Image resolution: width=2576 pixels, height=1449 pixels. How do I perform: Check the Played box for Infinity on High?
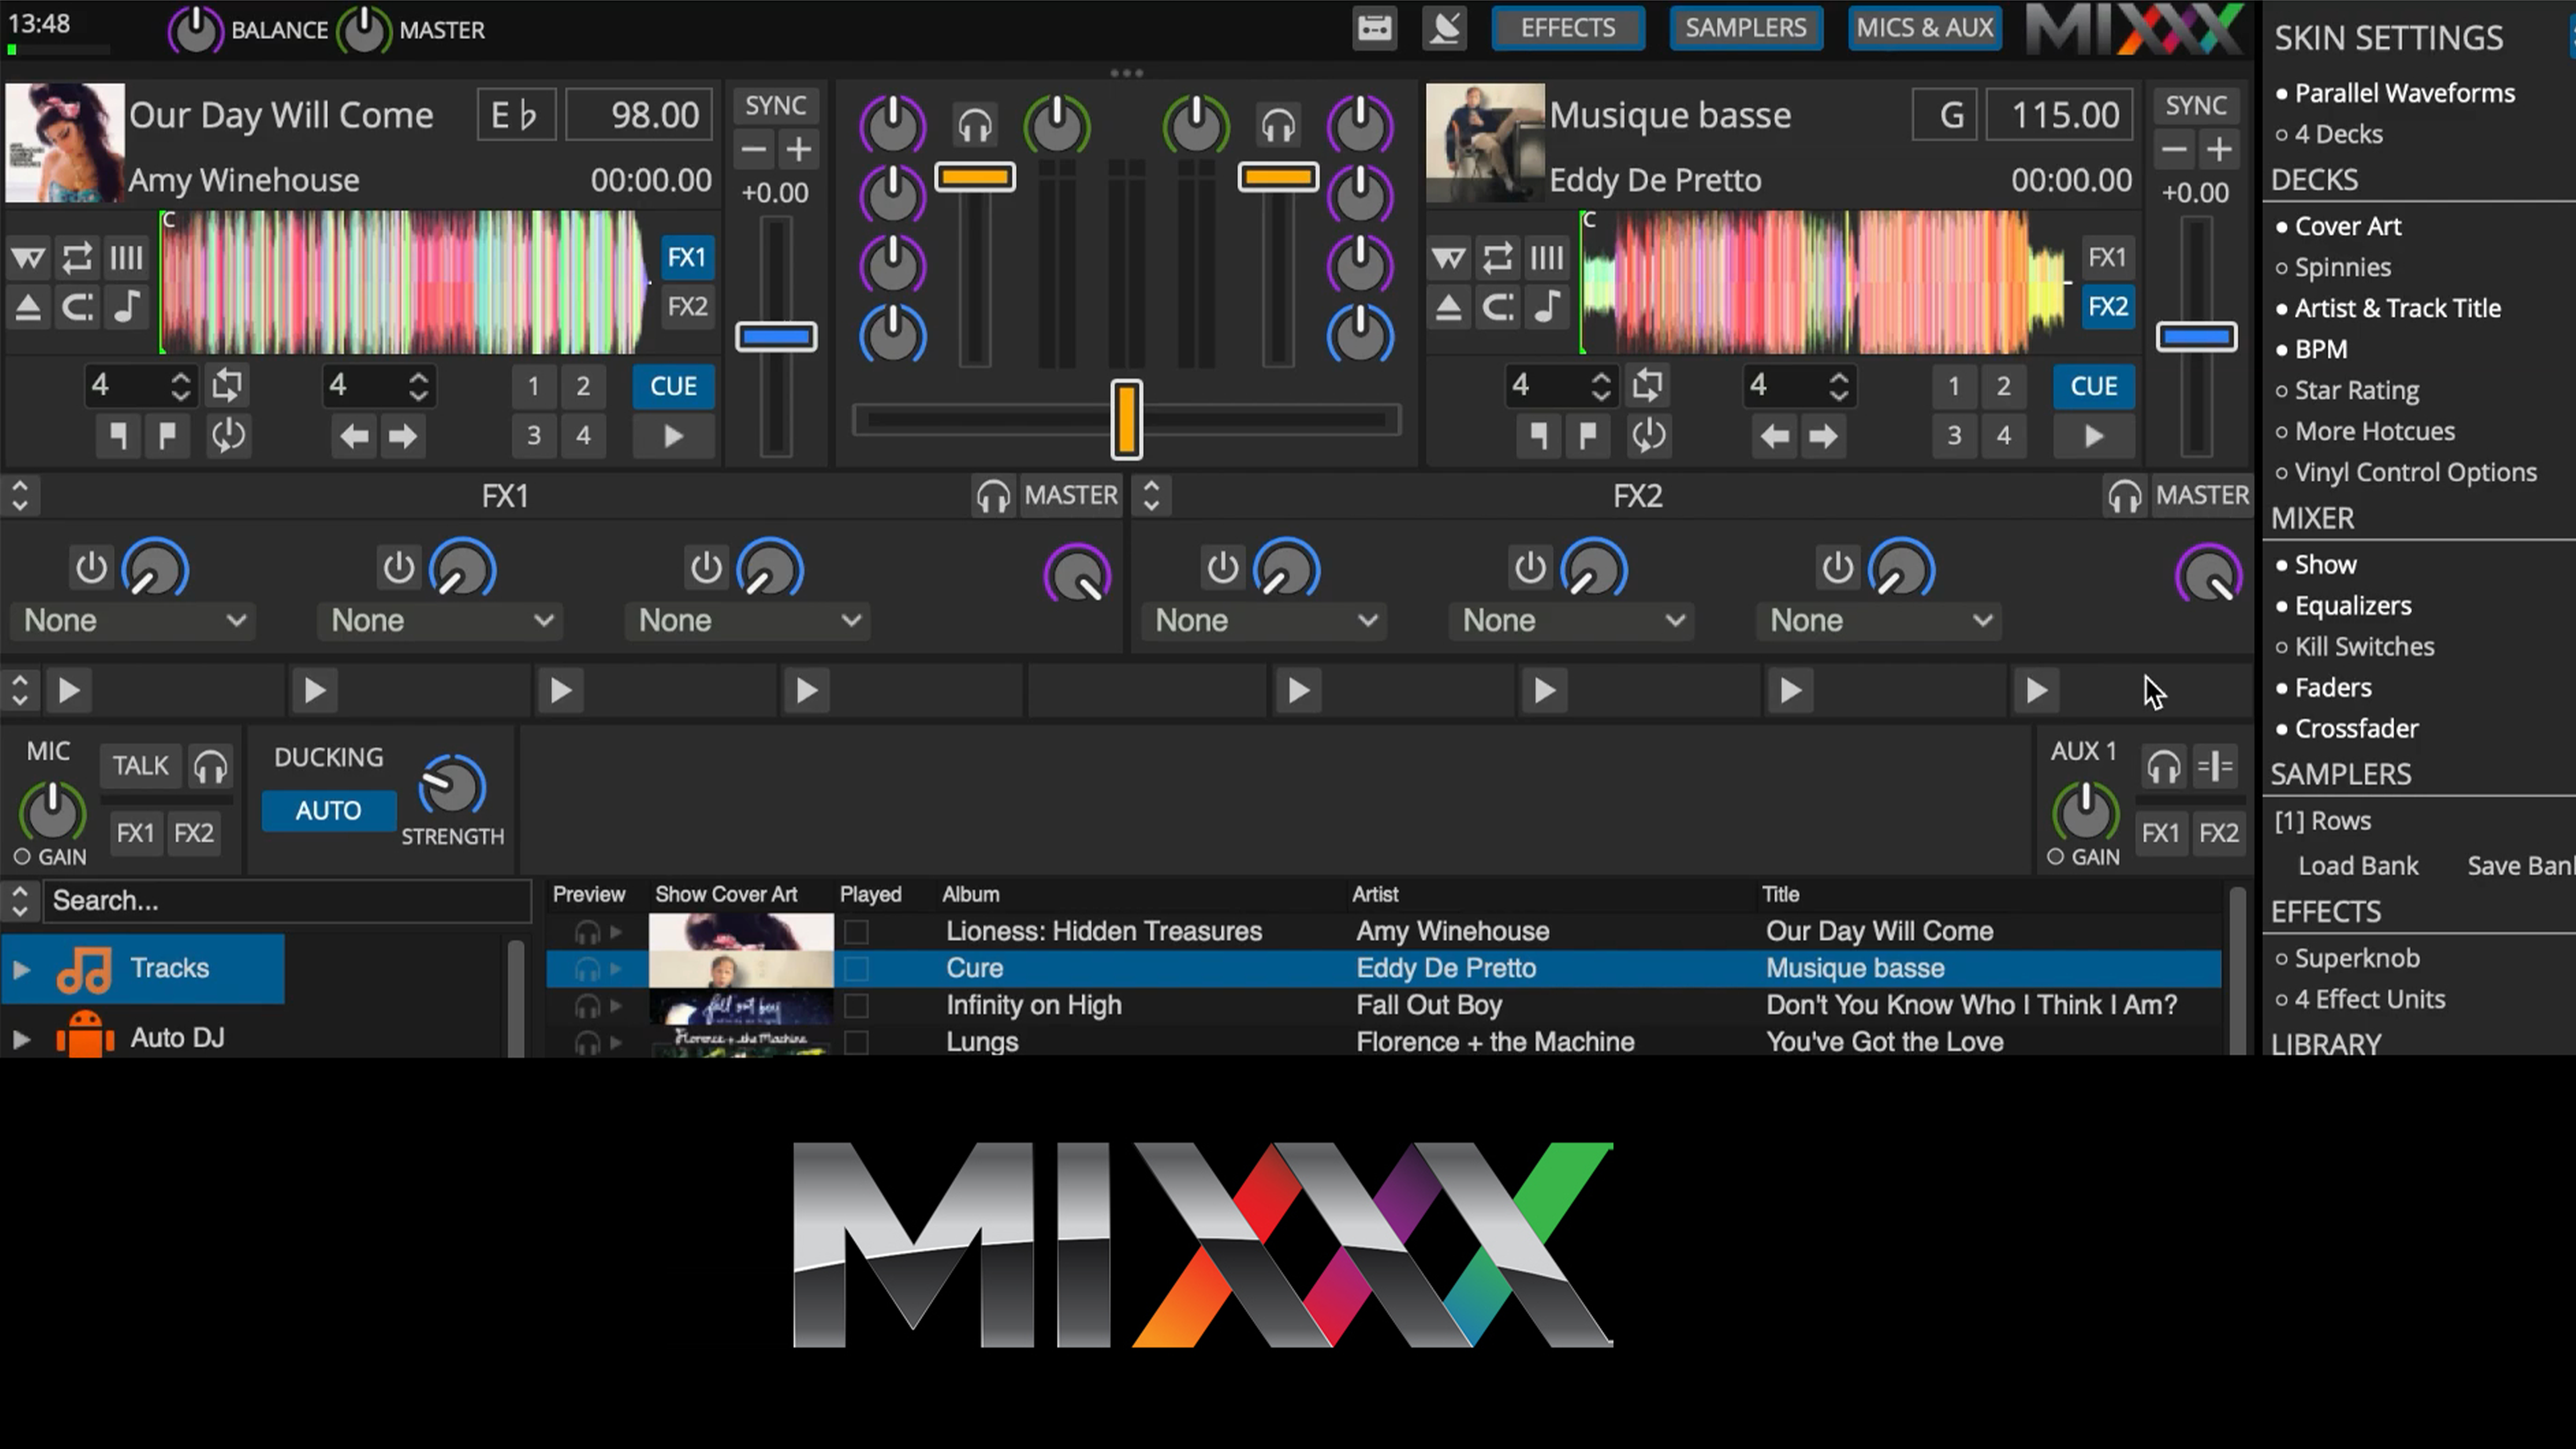(x=856, y=1005)
